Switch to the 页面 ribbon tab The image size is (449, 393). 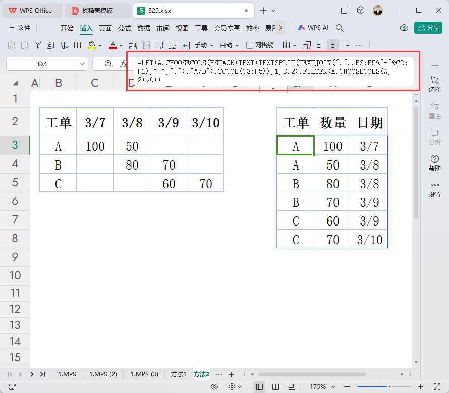tap(105, 28)
